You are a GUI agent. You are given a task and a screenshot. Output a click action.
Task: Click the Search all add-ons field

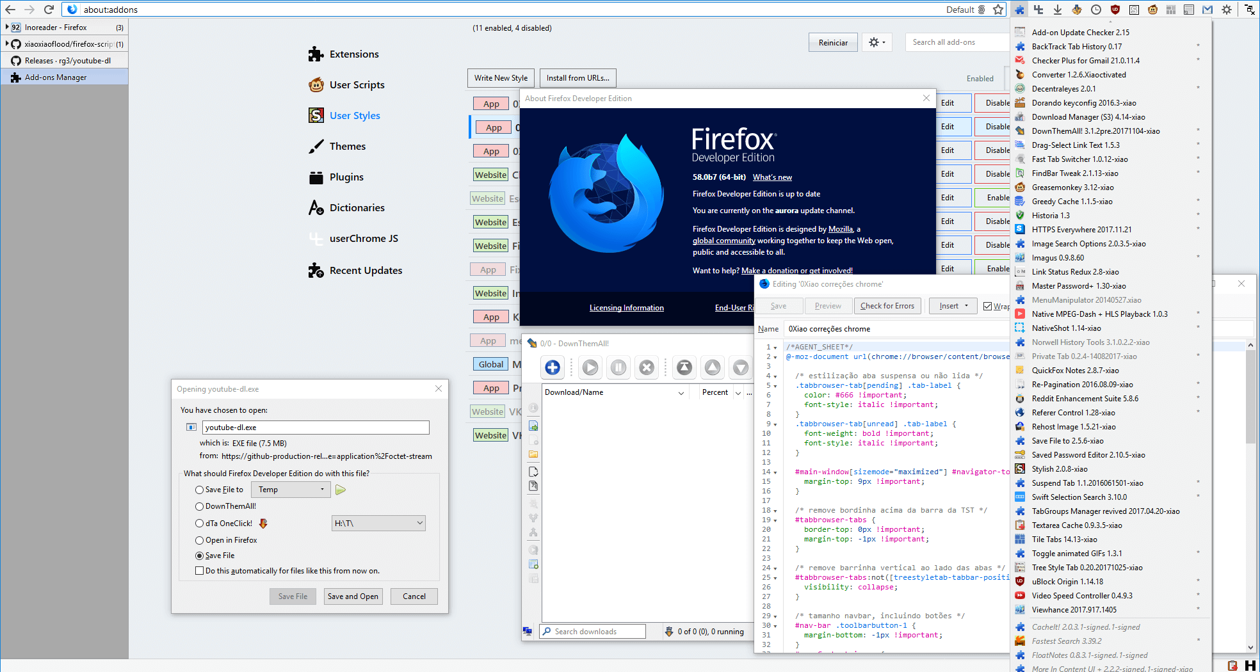tap(957, 42)
